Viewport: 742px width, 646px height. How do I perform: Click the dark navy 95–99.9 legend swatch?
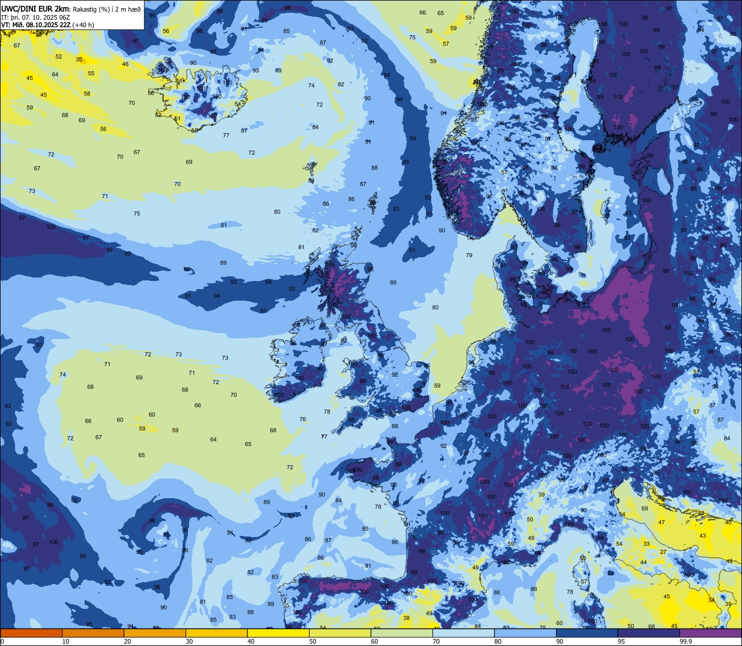pos(649,633)
